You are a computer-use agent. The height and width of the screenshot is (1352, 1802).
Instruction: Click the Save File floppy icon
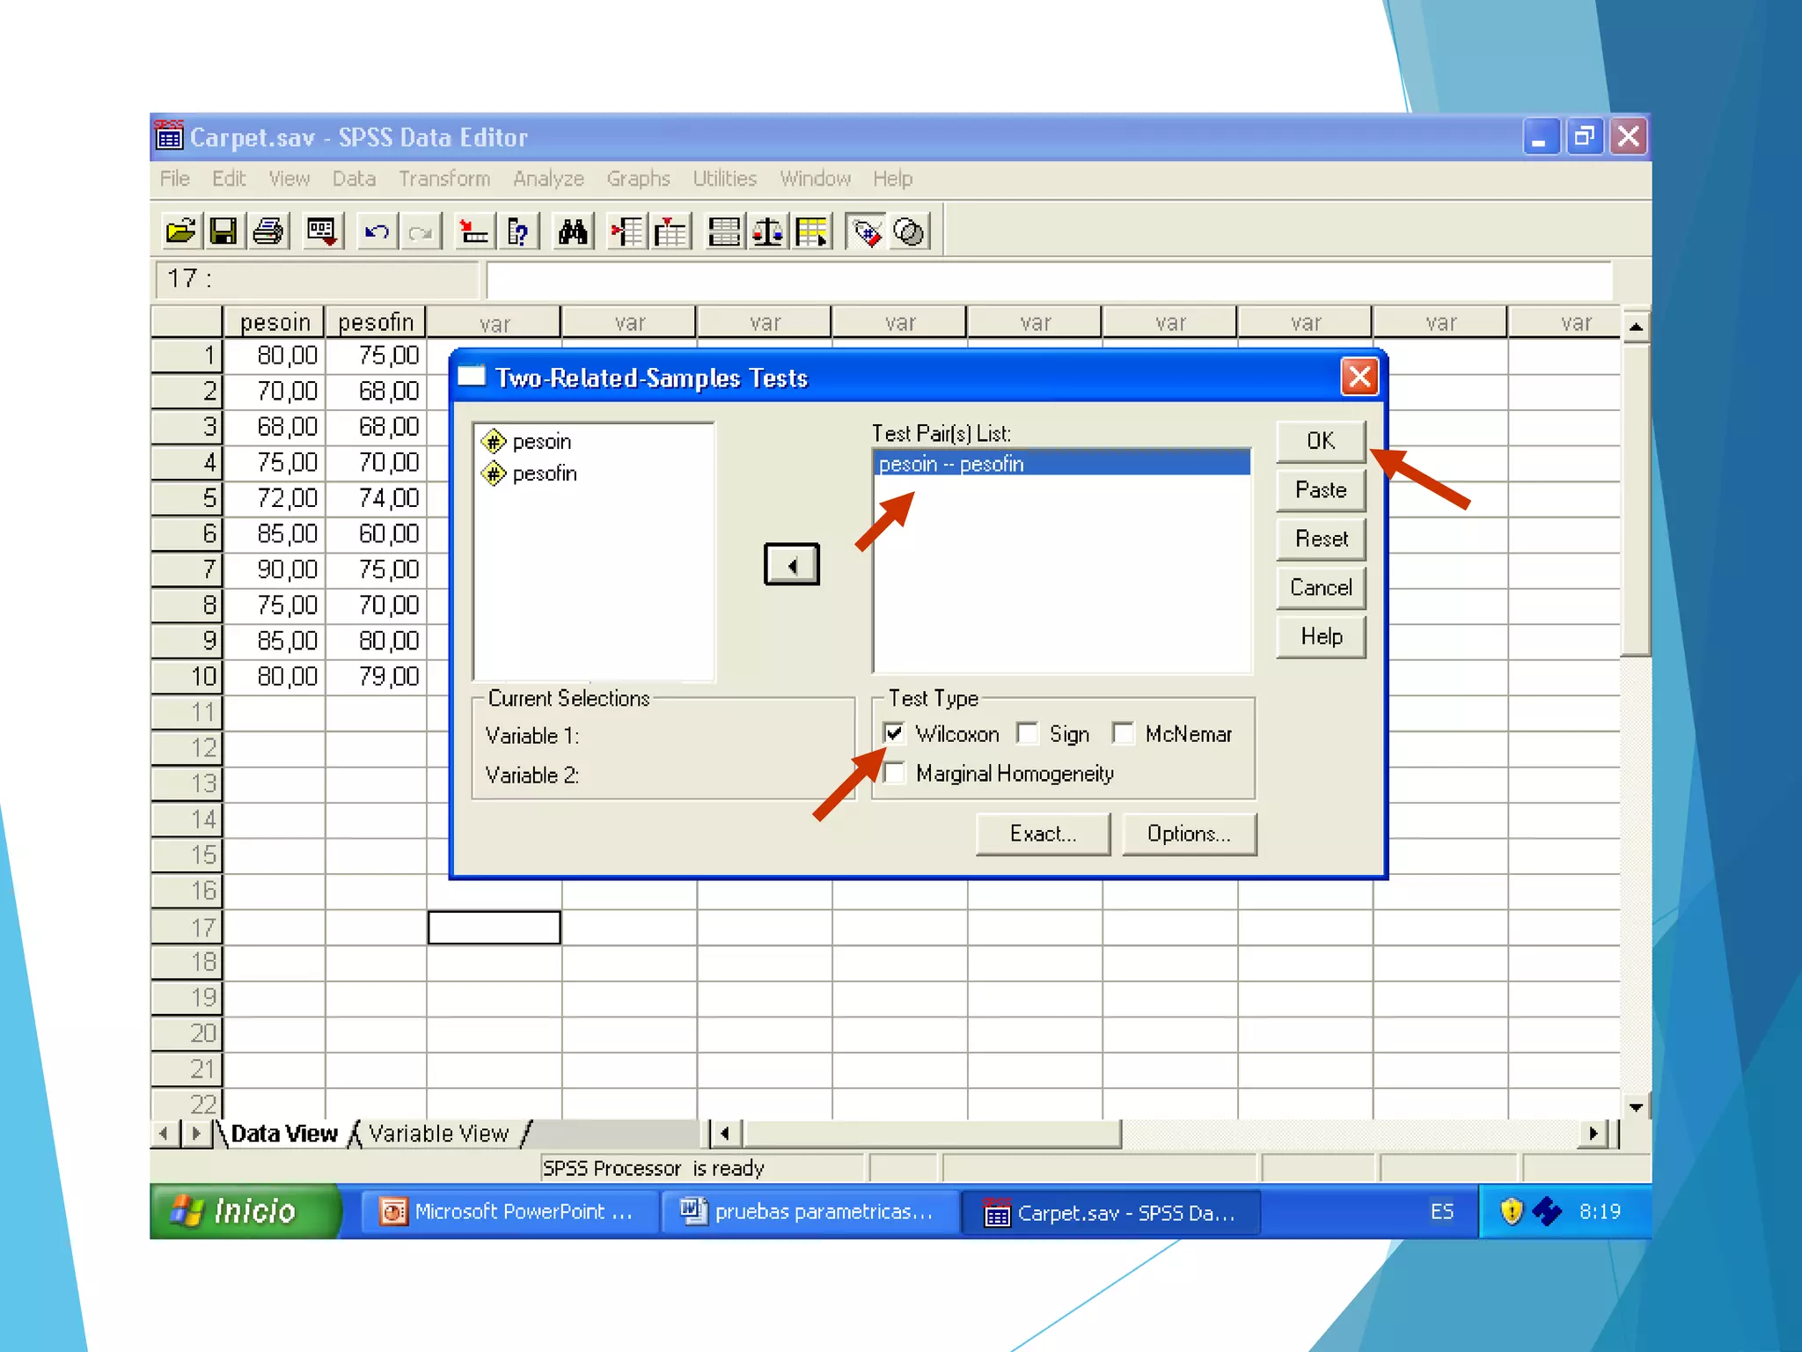(x=223, y=232)
